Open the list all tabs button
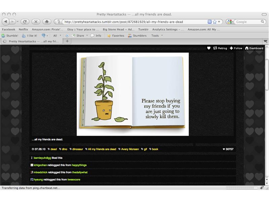 pyautogui.click(x=265, y=41)
